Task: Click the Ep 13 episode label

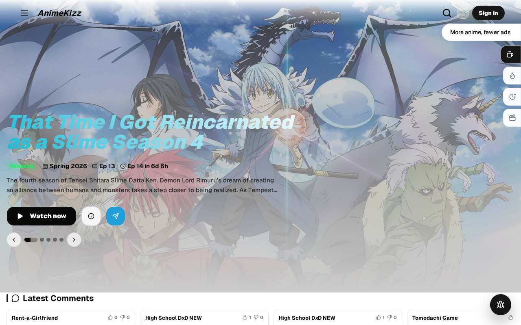Action: [x=104, y=166]
